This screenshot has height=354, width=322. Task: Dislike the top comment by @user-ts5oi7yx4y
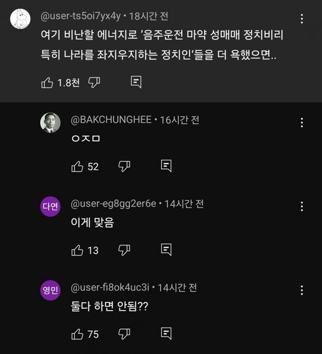coord(94,83)
